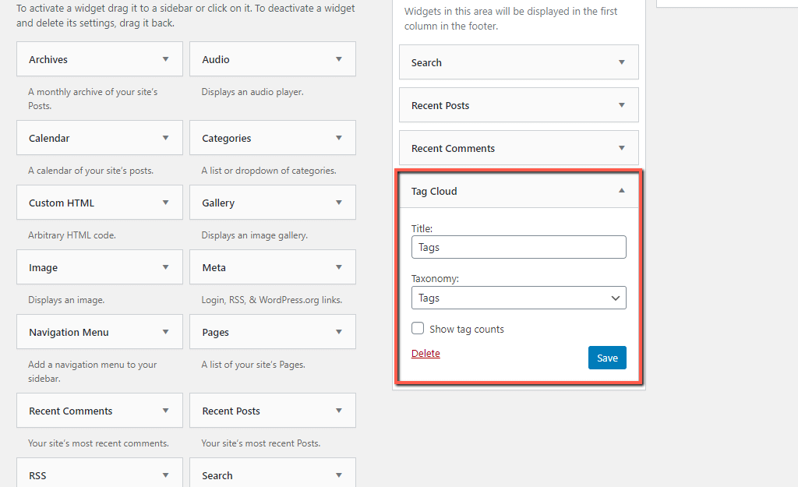This screenshot has height=487, width=798.
Task: Expand the footer Search widget arrow
Action: coord(621,62)
